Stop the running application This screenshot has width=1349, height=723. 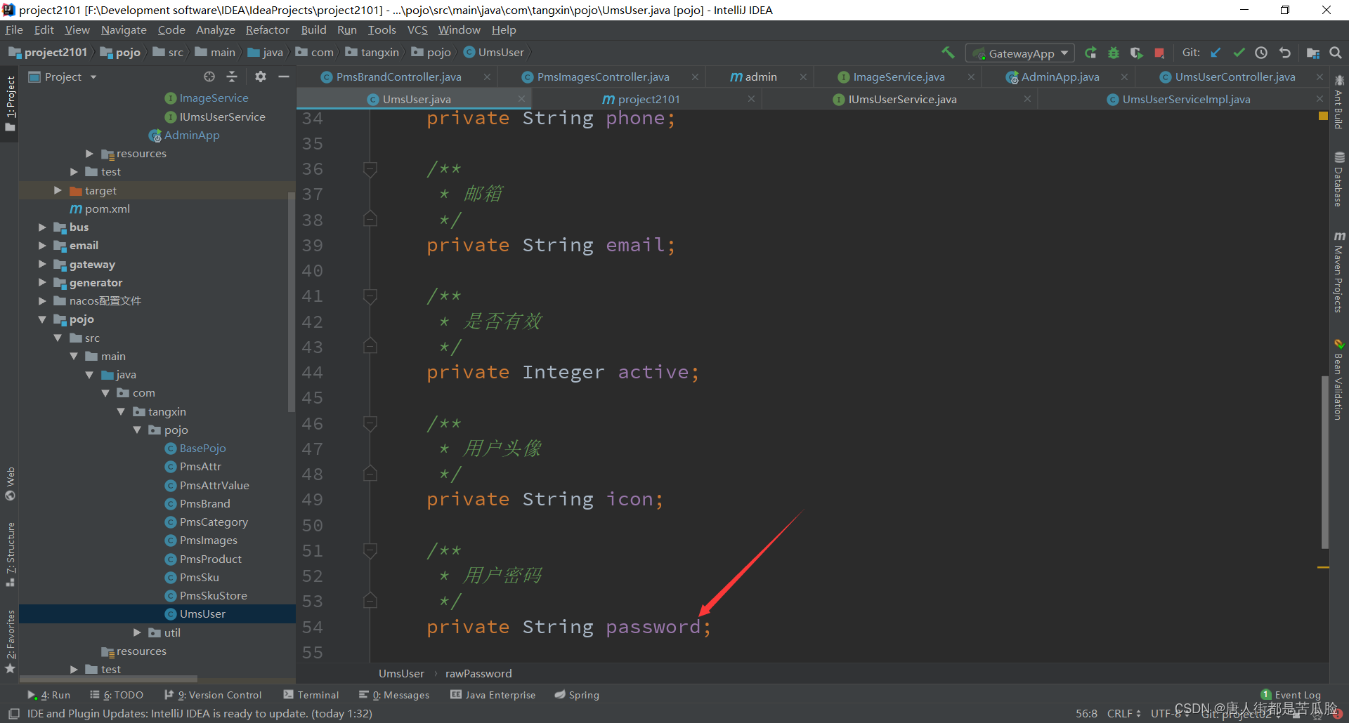1159,53
